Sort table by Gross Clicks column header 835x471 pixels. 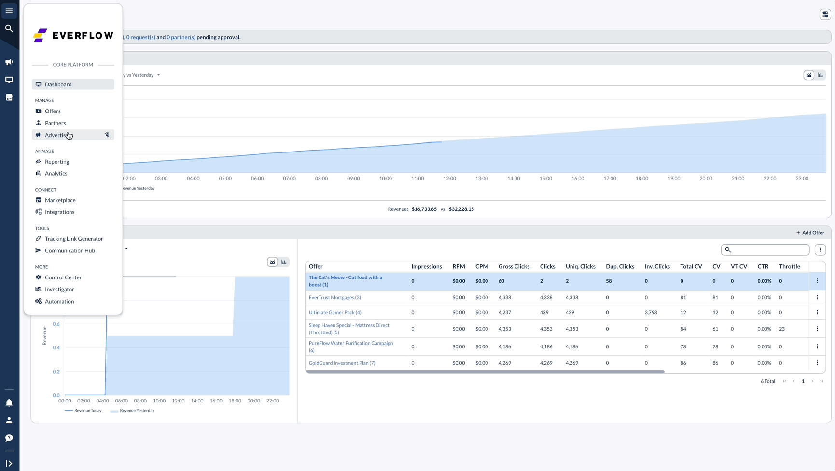click(514, 267)
